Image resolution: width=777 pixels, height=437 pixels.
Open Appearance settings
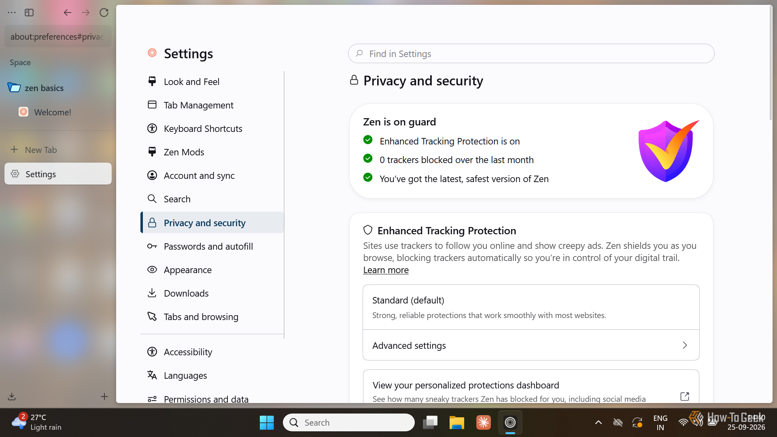(x=212, y=270)
